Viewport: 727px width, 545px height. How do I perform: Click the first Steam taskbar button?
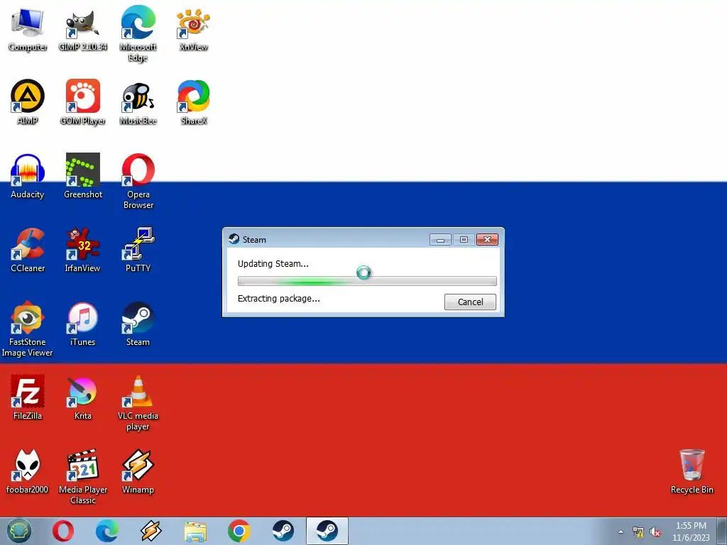point(283,531)
